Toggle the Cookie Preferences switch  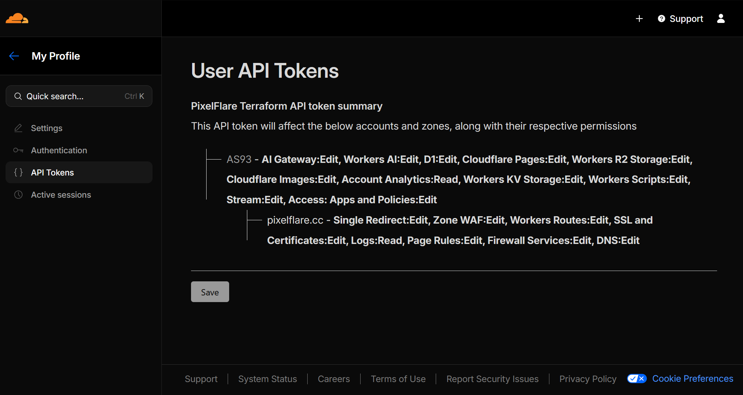[636, 378]
